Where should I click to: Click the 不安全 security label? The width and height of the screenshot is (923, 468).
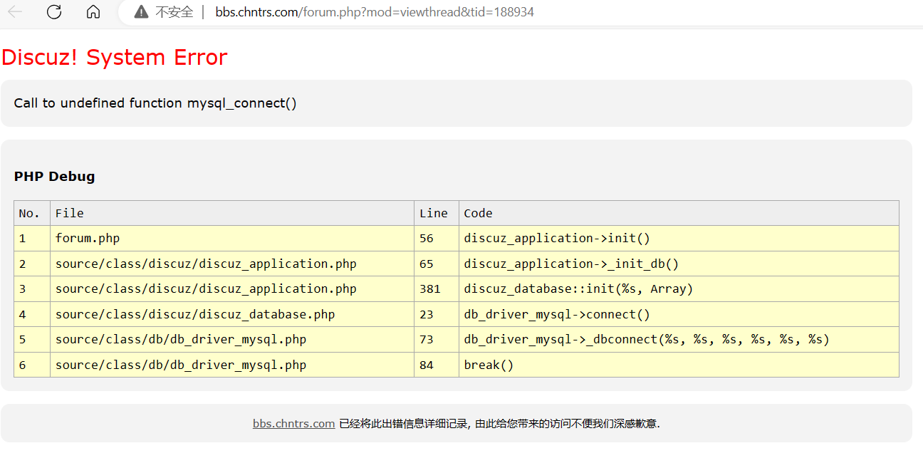tap(174, 12)
